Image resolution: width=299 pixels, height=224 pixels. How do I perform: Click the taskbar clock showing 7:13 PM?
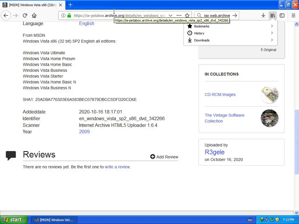pyautogui.click(x=288, y=220)
